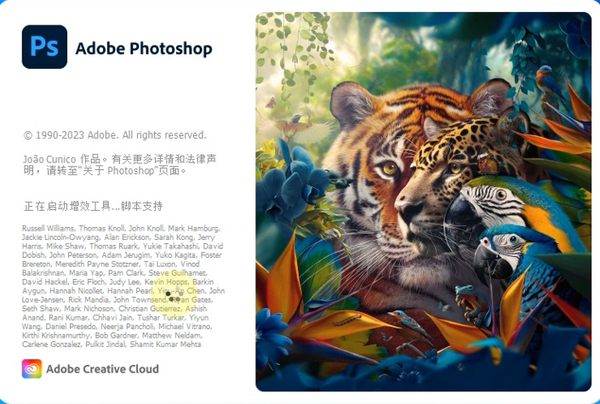Image resolution: width=600 pixels, height=404 pixels.
Task: Click the plug-in loading status text
Action: click(94, 207)
